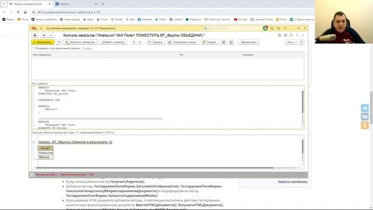373x210 pixels.
Task: Click the 1C logo icon
Action: click(x=34, y=29)
